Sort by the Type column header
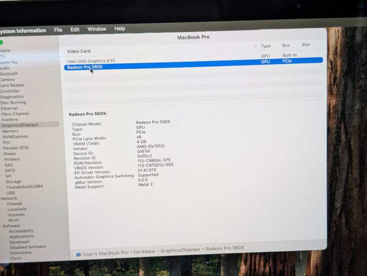The image size is (367, 276). pyautogui.click(x=266, y=46)
